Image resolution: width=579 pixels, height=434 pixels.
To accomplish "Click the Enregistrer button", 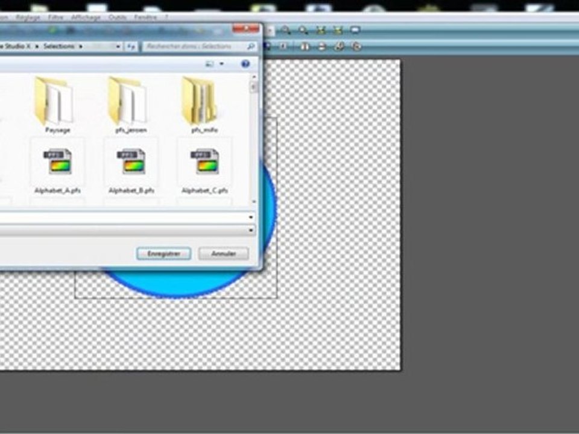I will (163, 254).
